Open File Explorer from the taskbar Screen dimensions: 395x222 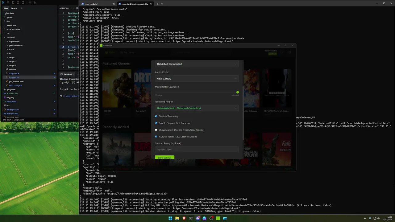[x=177, y=218]
